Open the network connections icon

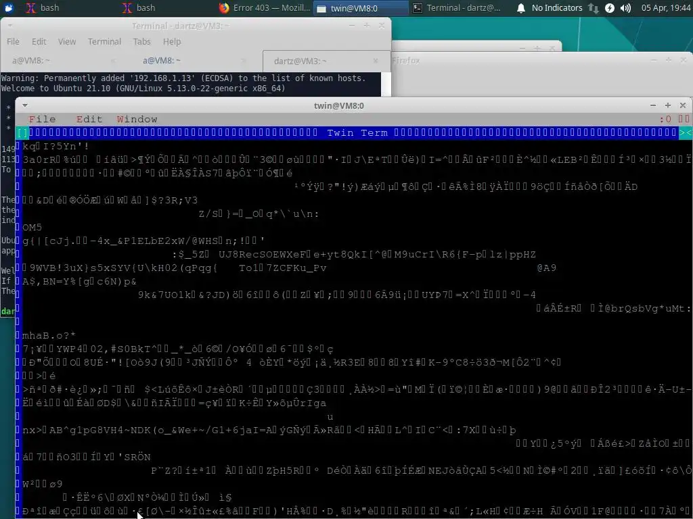point(594,8)
